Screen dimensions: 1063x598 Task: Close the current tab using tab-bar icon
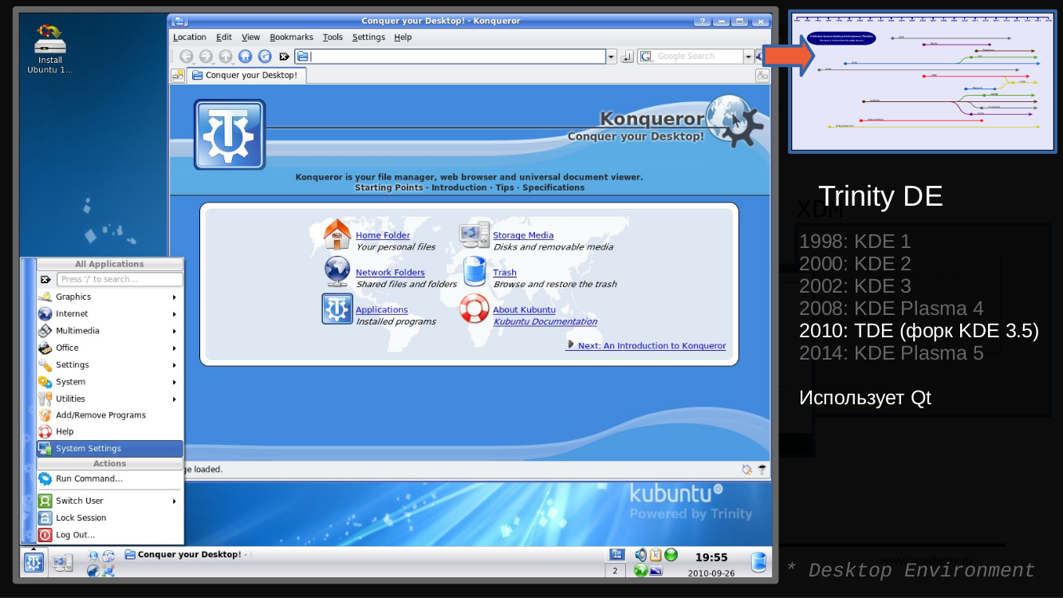[x=762, y=76]
